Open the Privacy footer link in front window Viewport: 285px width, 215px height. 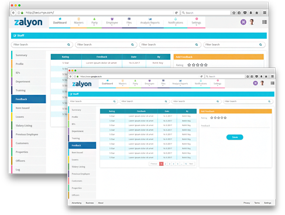[x=246, y=203]
